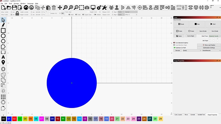Toggle the Bold text switch
The width and height of the screenshot is (221, 124).
(70, 14)
